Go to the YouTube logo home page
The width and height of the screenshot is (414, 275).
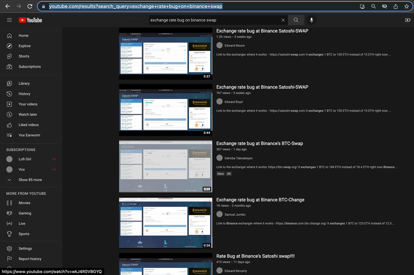coord(30,20)
